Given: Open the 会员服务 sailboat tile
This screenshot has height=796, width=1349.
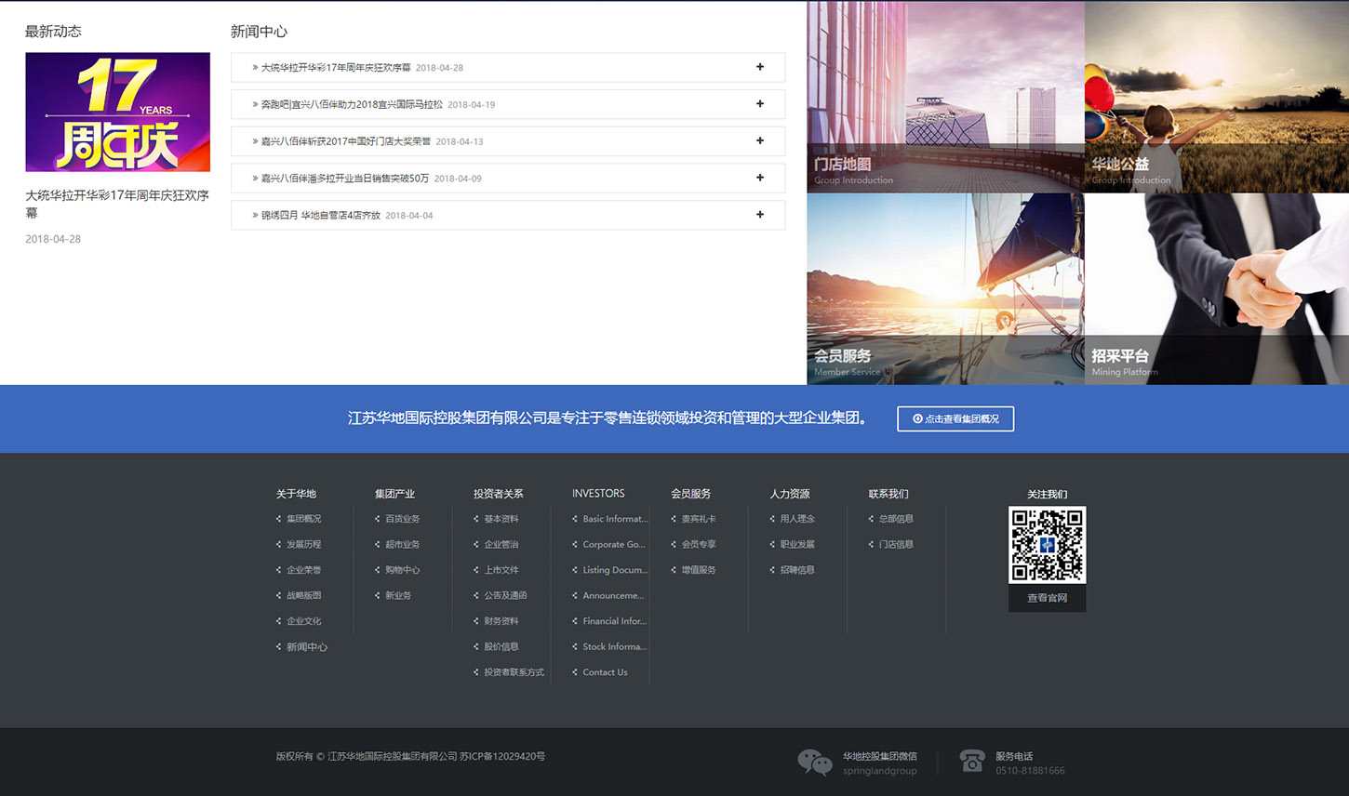Looking at the screenshot, I should pos(945,289).
